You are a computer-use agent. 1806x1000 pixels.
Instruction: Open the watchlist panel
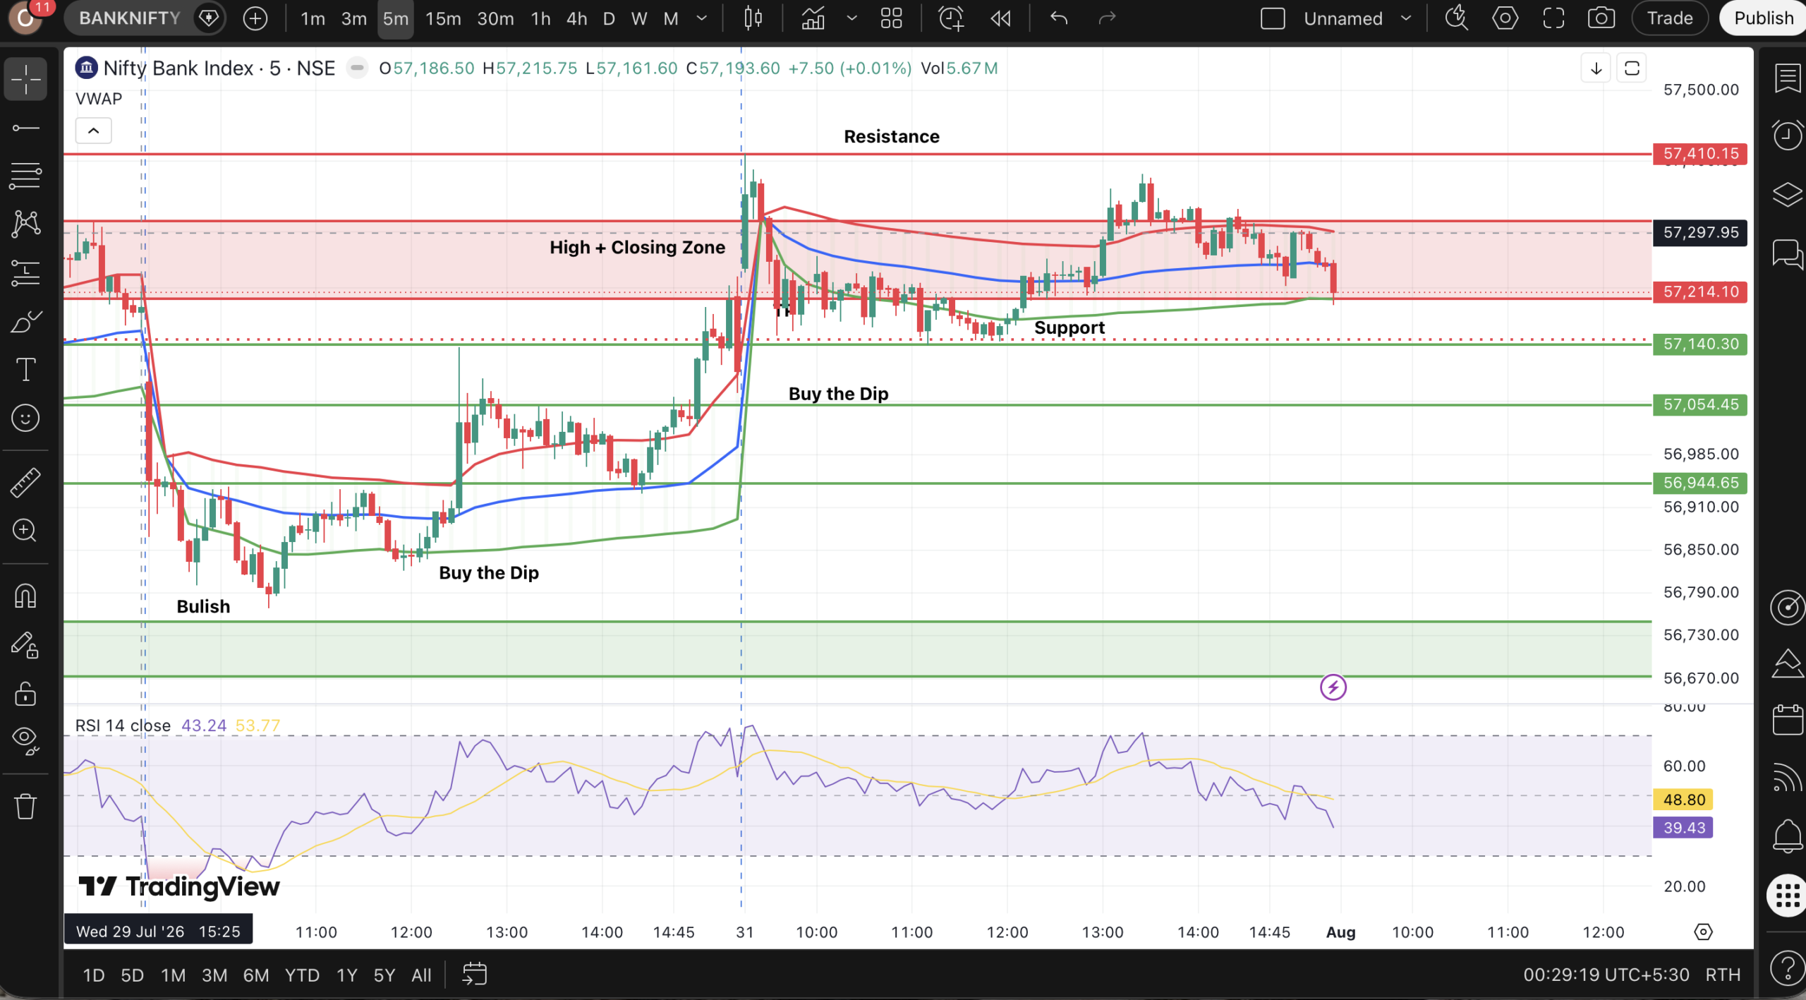(1787, 78)
